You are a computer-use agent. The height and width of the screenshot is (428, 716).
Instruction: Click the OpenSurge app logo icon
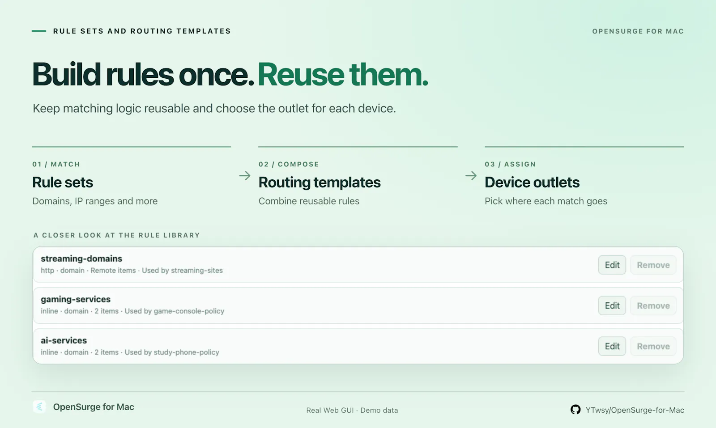click(39, 407)
